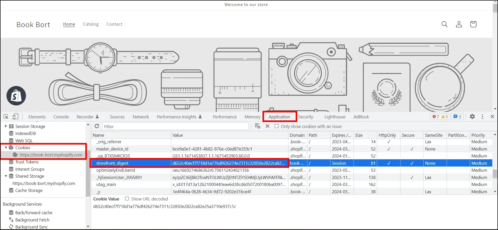The width and height of the screenshot is (498, 230).
Task: Check Show URL decoded checkbox
Action: 127,199
